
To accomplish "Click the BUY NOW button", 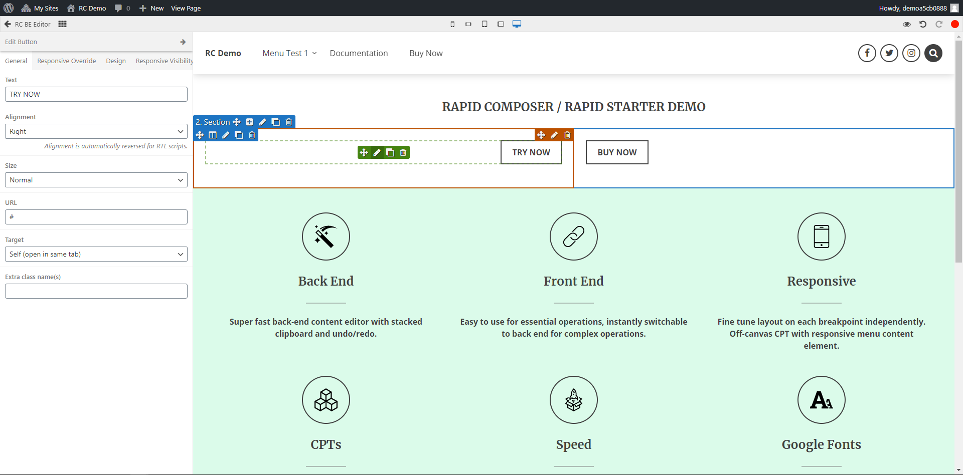I will pos(617,152).
